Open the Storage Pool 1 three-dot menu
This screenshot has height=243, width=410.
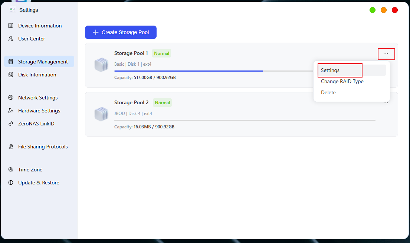[x=386, y=54]
